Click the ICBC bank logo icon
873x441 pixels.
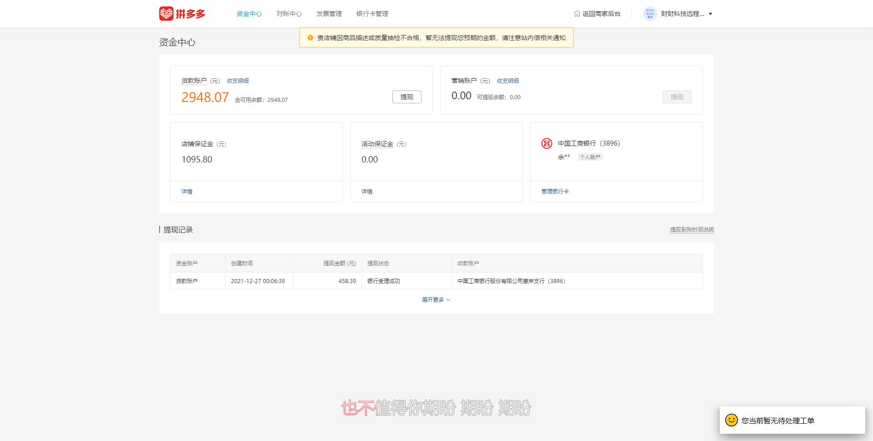(547, 143)
